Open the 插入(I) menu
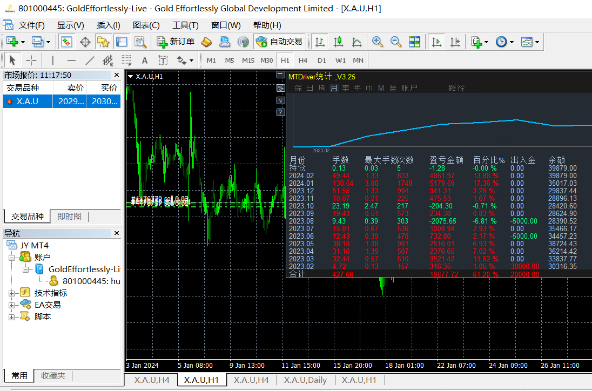 [109, 25]
